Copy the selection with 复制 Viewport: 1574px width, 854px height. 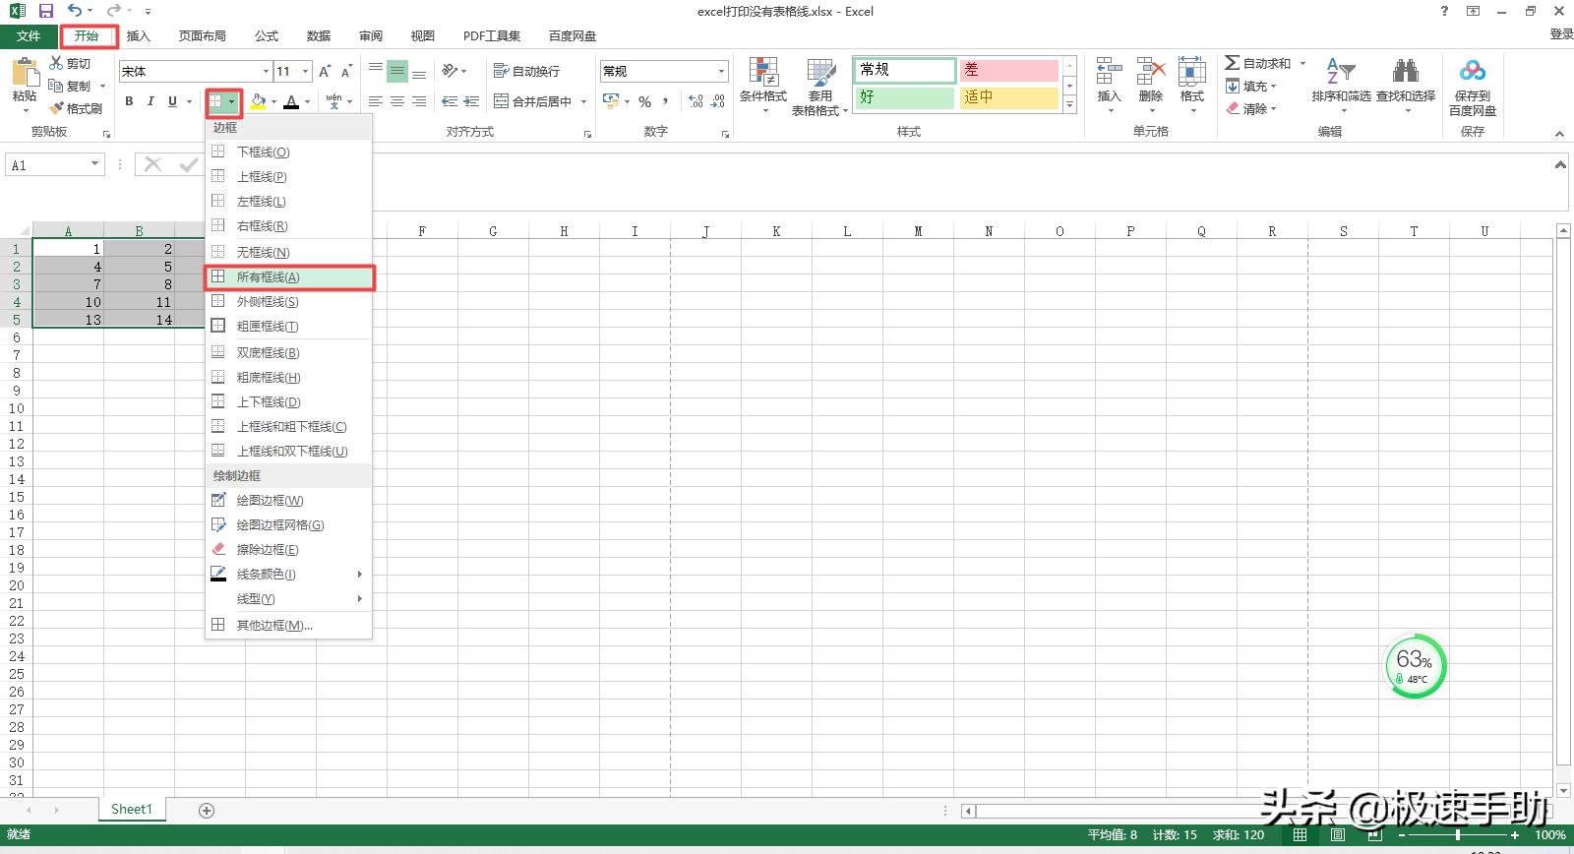point(70,86)
